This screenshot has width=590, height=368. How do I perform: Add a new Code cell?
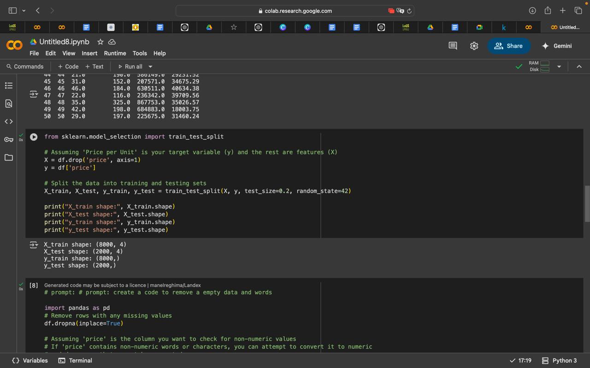(68, 67)
